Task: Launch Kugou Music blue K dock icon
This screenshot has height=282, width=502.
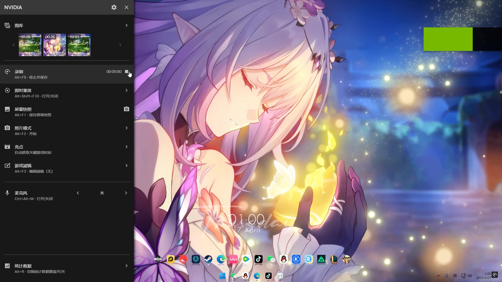Action: click(296, 259)
